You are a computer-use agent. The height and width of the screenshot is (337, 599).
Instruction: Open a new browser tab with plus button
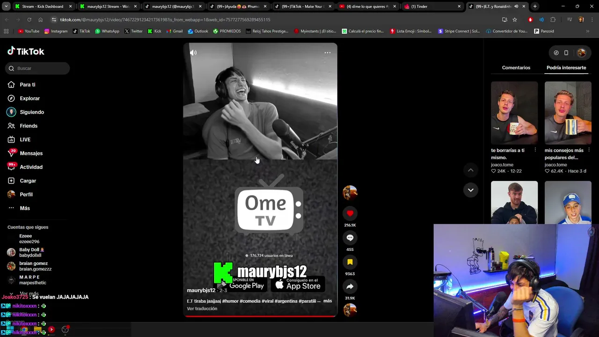[x=535, y=7]
